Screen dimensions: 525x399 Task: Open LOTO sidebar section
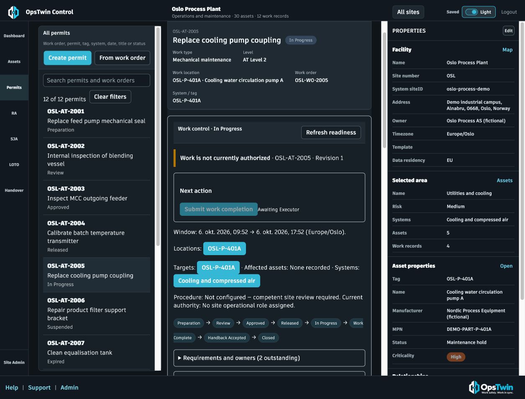click(x=14, y=165)
